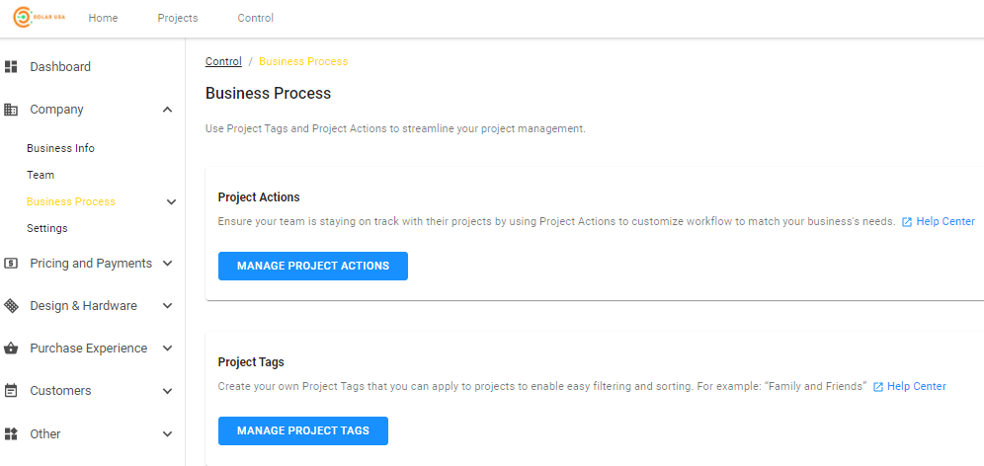Expand the Other section chevron

[x=167, y=434]
